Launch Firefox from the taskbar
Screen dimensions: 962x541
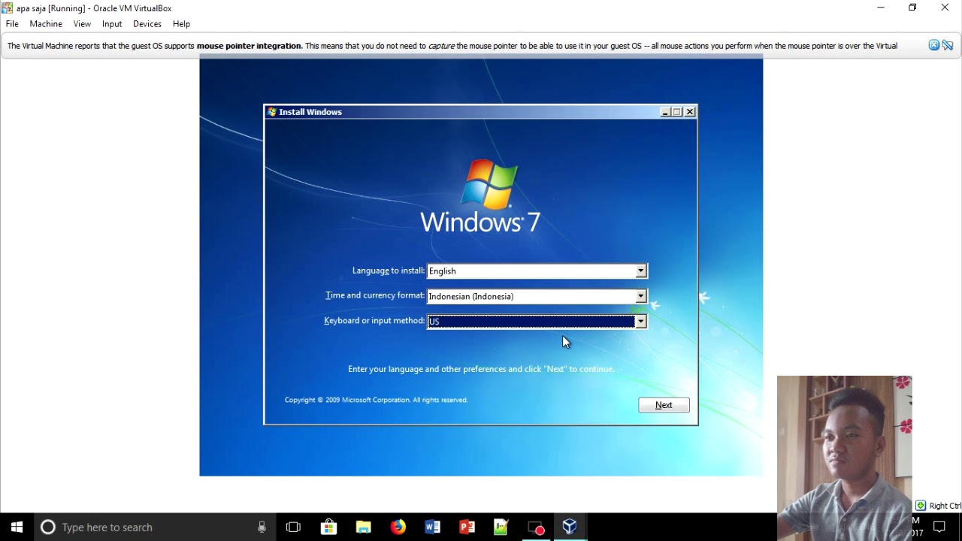pyautogui.click(x=398, y=527)
